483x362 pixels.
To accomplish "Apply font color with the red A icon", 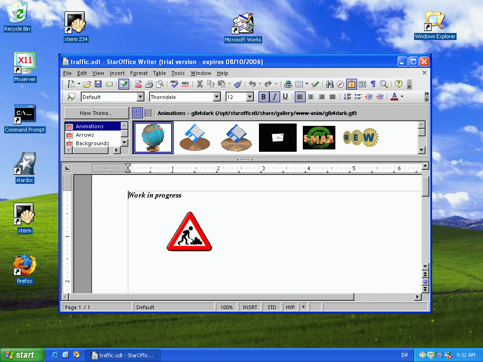I will coord(394,97).
